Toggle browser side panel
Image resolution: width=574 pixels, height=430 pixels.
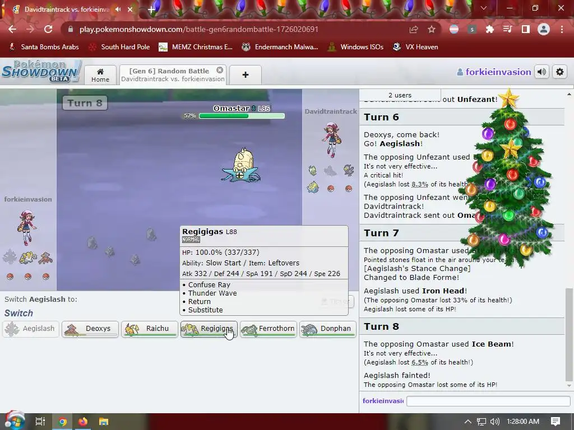(x=525, y=29)
